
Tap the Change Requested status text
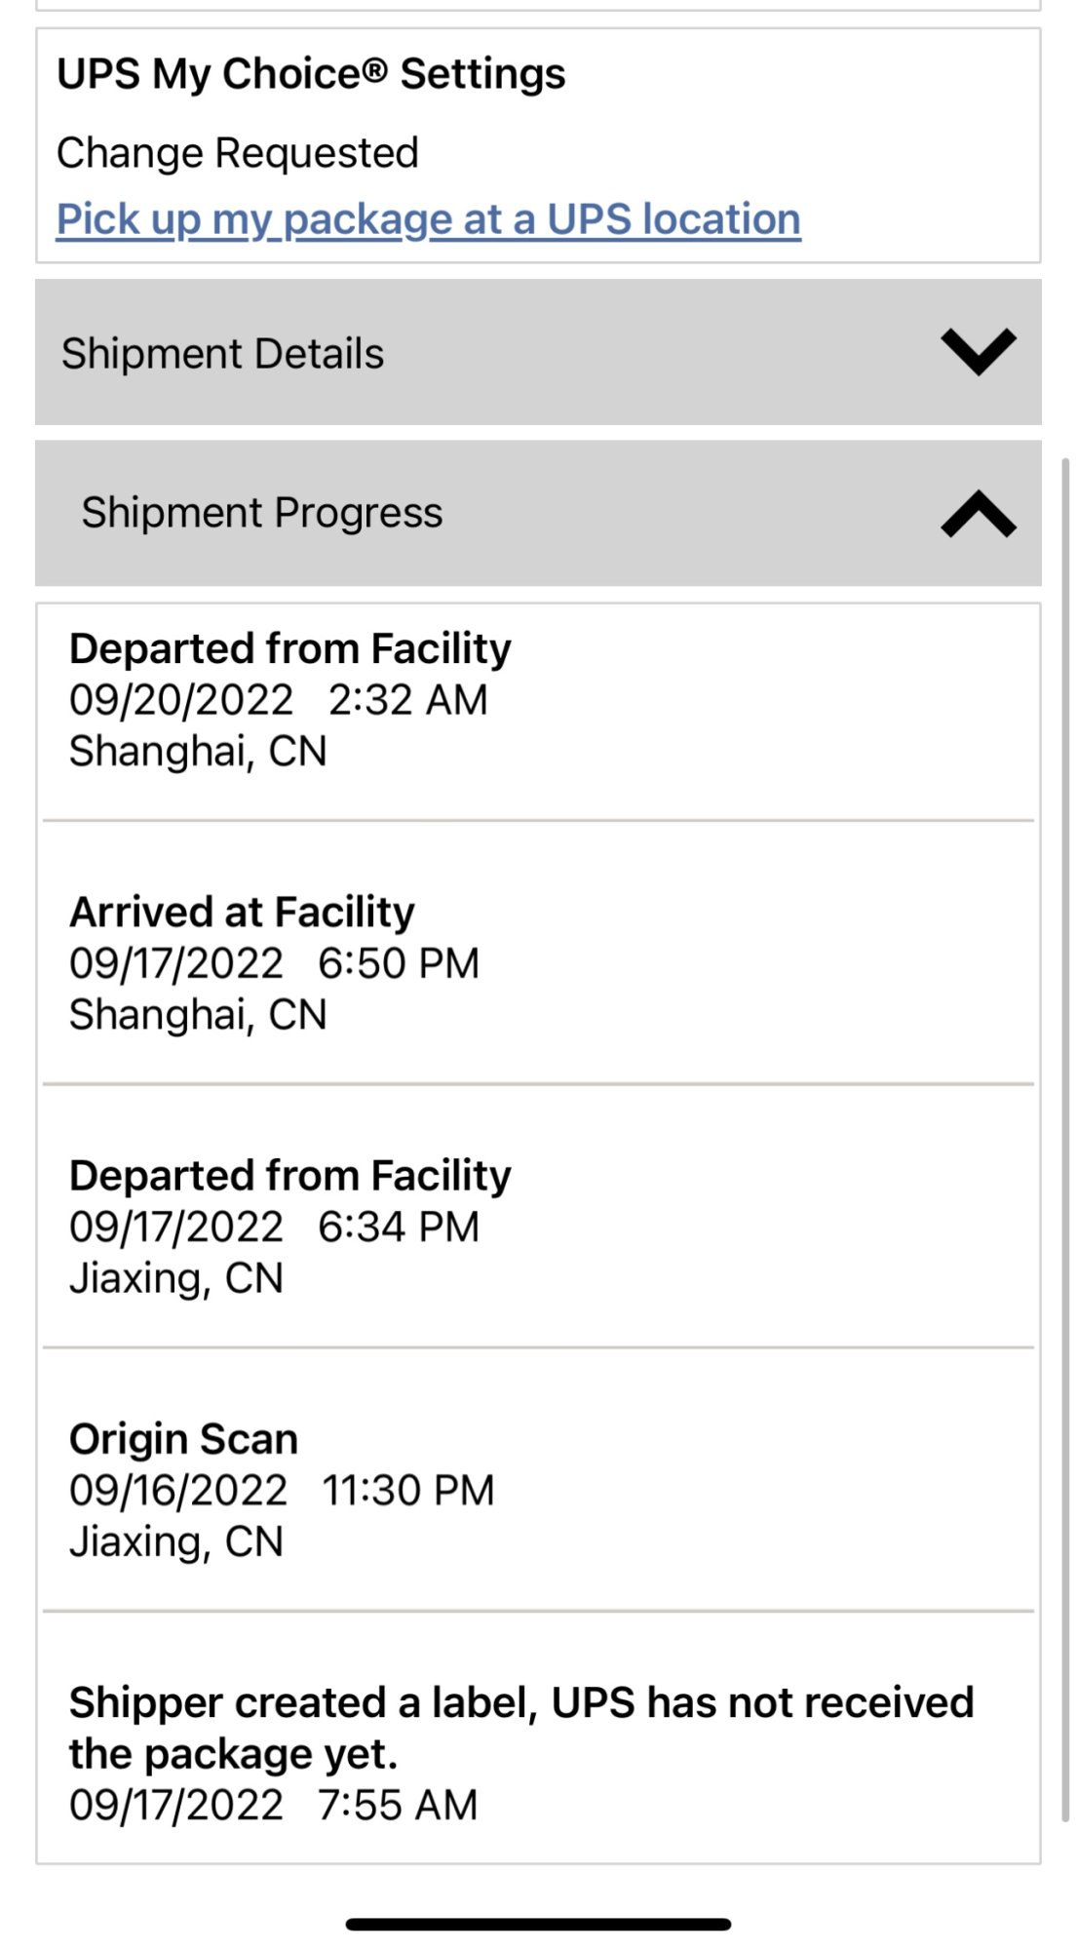(237, 153)
